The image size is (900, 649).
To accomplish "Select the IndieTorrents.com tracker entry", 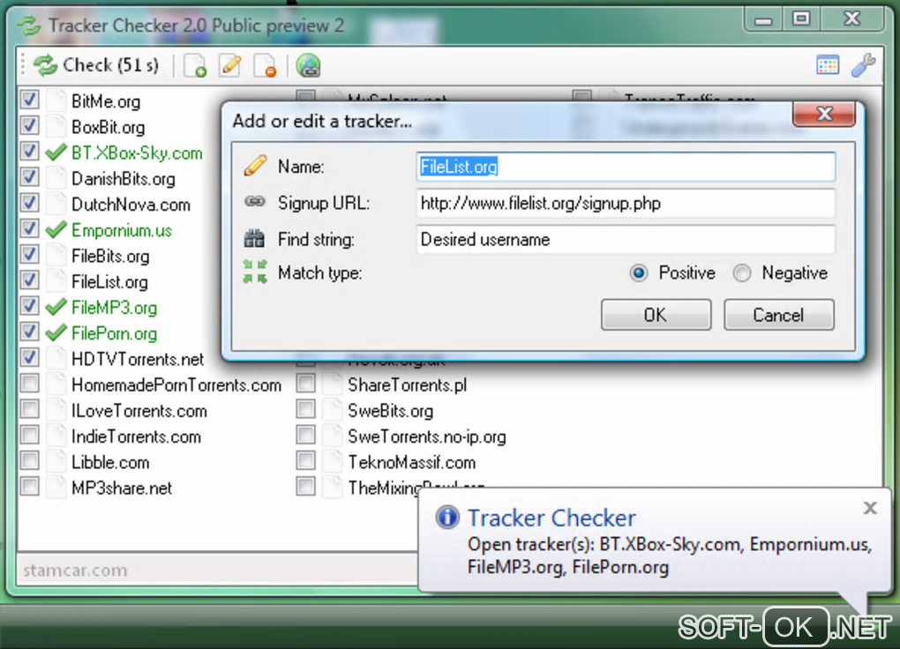I will pyautogui.click(x=136, y=436).
